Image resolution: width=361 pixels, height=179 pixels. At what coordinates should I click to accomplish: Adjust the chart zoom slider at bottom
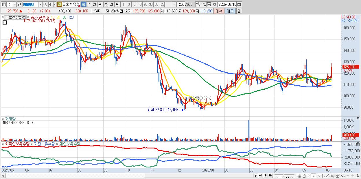pyautogui.click(x=284, y=176)
